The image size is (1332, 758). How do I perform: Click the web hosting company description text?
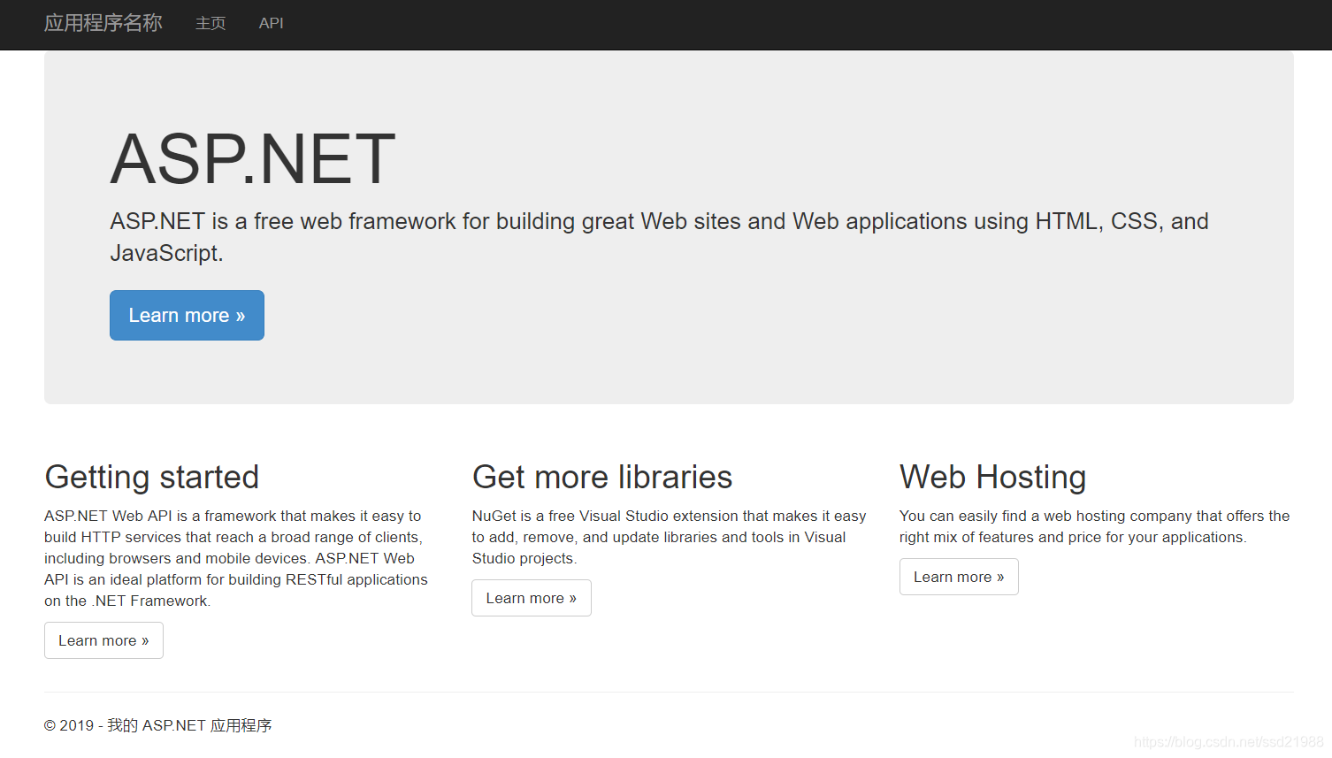coord(1094,526)
